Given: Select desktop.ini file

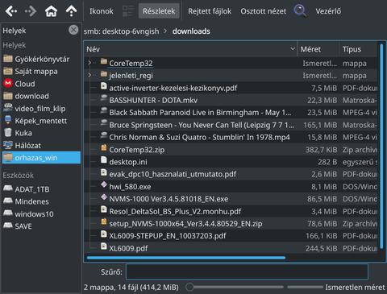Looking at the screenshot, I should coord(231,162).
